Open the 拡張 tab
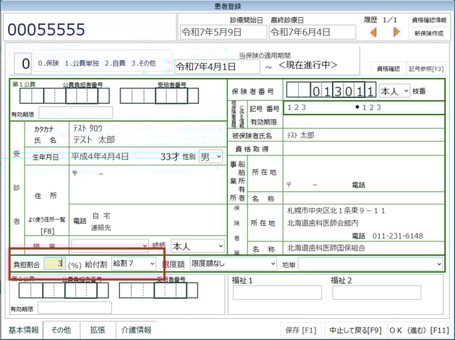The image size is (455, 340). 97,330
